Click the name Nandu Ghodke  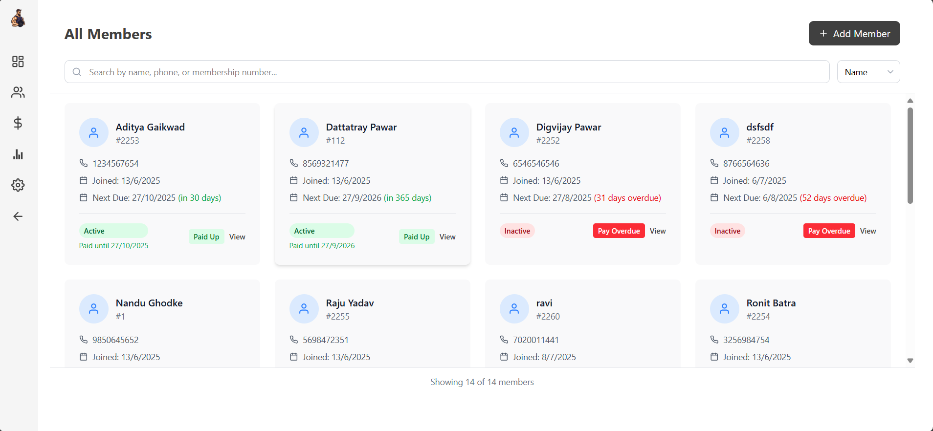[x=149, y=303]
